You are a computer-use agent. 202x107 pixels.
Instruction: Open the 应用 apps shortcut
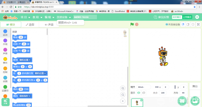5,11
